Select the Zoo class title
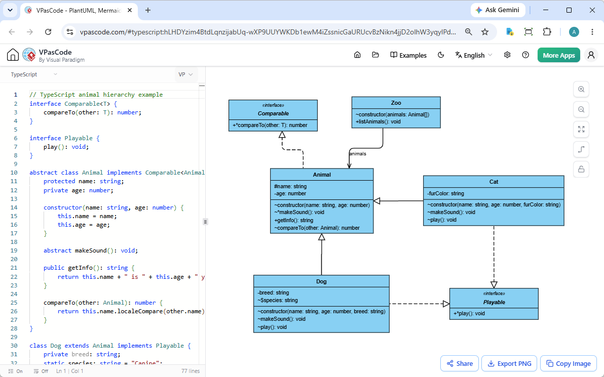Image resolution: width=604 pixels, height=377 pixels. 396,103
